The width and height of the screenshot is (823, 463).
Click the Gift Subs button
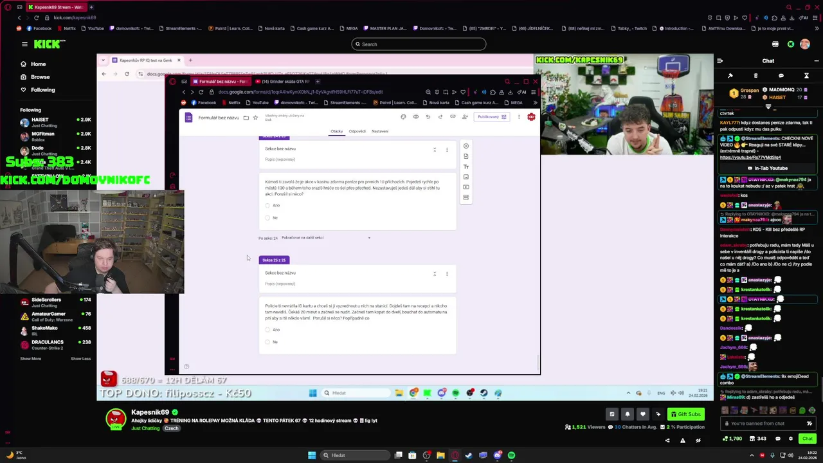685,414
